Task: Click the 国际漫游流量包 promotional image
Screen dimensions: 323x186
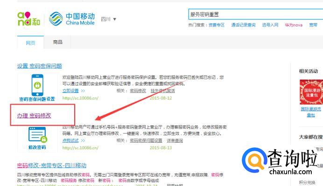Action: pos(311,92)
